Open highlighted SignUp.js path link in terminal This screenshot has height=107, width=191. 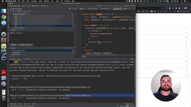tap(78, 95)
